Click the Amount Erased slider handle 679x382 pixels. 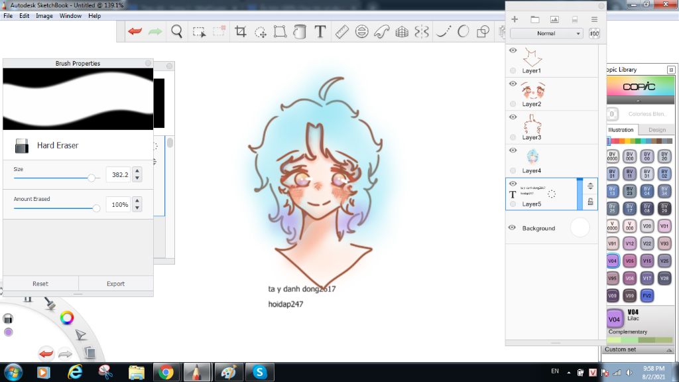point(96,208)
